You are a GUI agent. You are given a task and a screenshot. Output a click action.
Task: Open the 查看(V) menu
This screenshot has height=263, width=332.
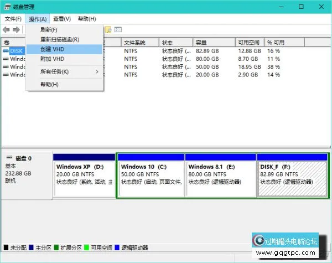click(62, 19)
